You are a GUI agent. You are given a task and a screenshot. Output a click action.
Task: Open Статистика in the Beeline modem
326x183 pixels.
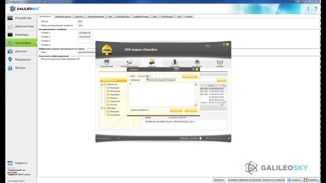click(174, 63)
